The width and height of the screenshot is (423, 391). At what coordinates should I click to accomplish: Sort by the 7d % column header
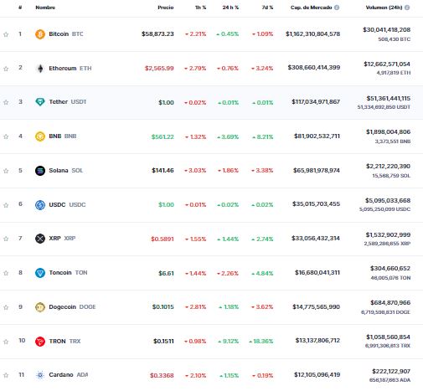coord(267,8)
